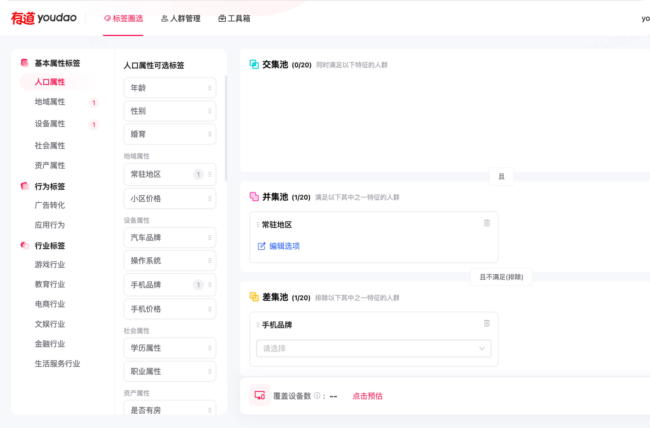
Task: Click the chevron arrow in 请选择 box
Action: pos(482,348)
